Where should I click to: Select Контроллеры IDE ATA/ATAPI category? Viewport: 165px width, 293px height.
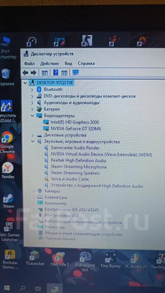click(71, 210)
